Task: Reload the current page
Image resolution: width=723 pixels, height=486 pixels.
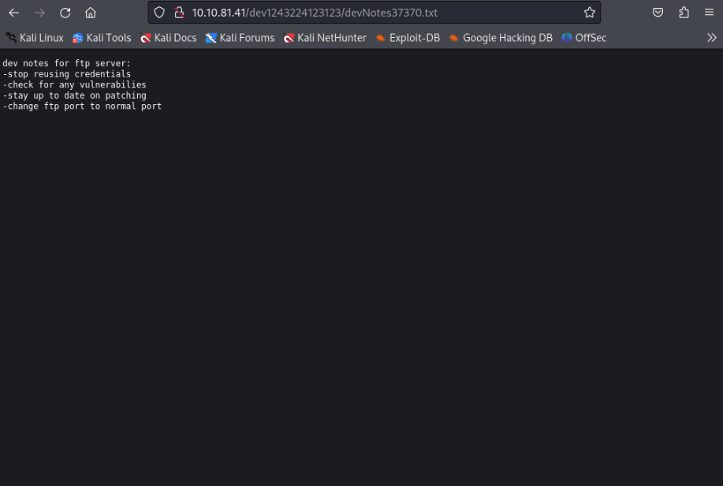Action: (x=65, y=13)
